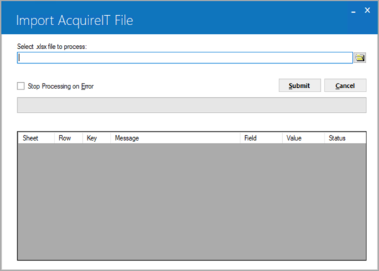The width and height of the screenshot is (379, 271).
Task: Enable Stop Processing on Error checkbox
Action: pyautogui.click(x=21, y=86)
